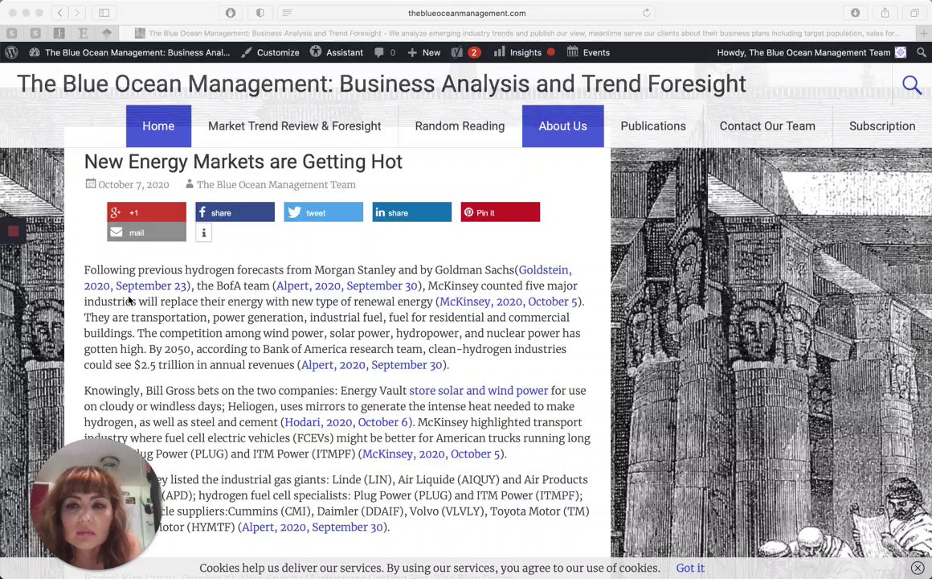
Task: Open Alpert link after $2.5 trillion revenues
Action: tap(371, 365)
